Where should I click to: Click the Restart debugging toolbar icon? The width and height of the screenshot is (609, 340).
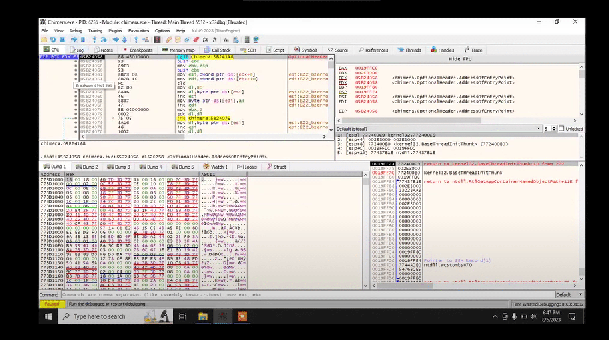click(53, 40)
